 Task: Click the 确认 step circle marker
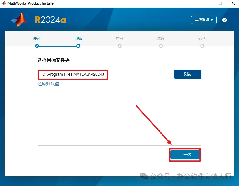tap(202, 46)
